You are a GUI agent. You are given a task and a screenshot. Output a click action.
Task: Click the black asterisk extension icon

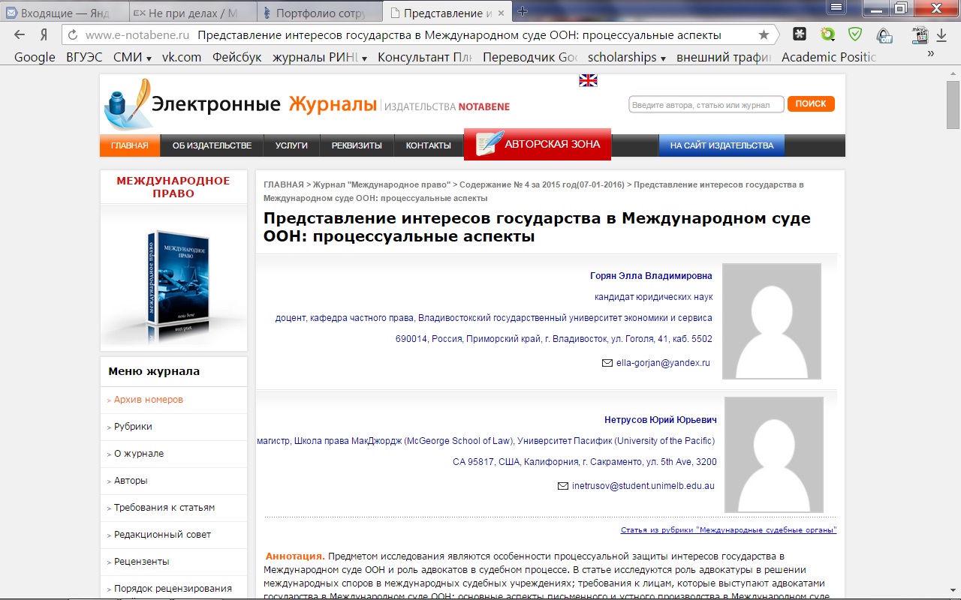click(x=800, y=34)
